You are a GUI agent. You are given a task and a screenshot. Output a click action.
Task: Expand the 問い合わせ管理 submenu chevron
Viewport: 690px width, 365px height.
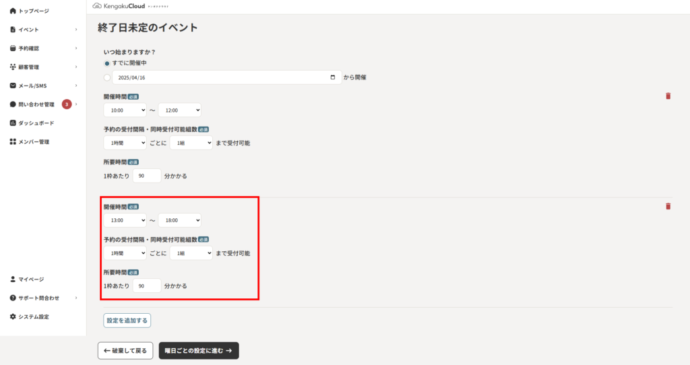[x=76, y=104]
